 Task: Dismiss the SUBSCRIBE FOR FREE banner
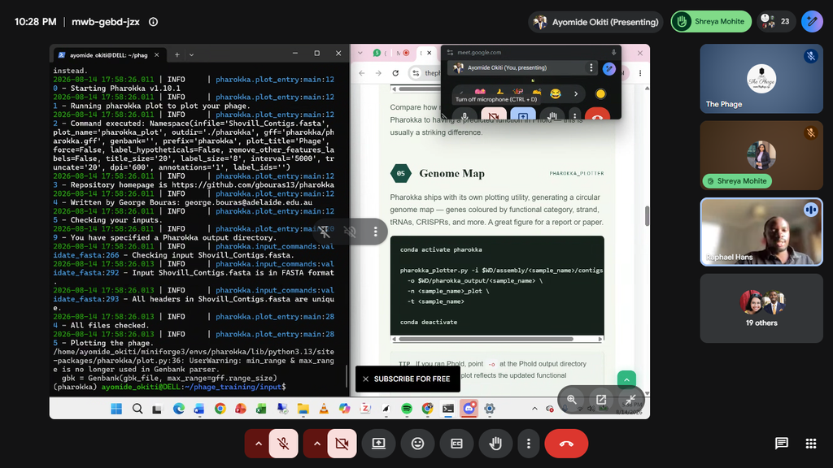point(365,379)
